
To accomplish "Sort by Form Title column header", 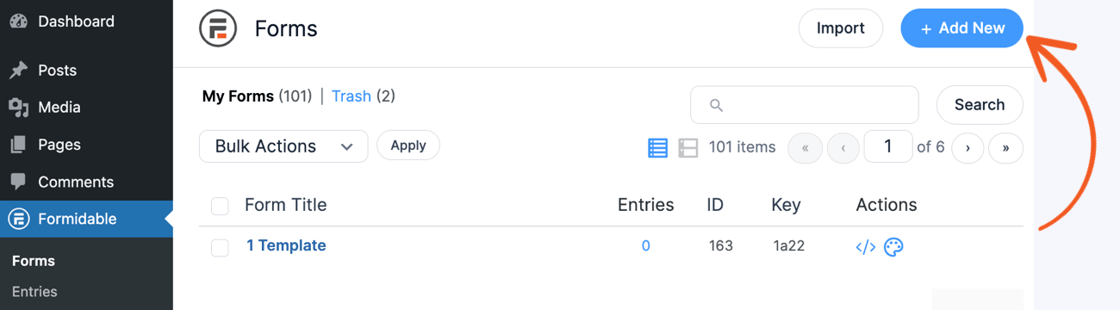I will 285,205.
